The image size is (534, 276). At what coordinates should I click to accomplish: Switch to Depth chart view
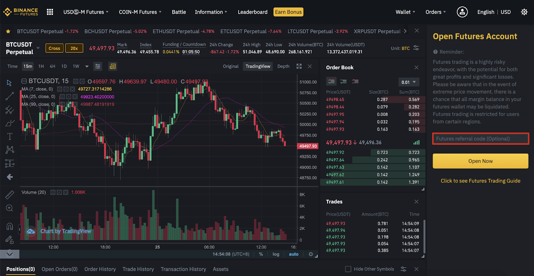pyautogui.click(x=283, y=66)
